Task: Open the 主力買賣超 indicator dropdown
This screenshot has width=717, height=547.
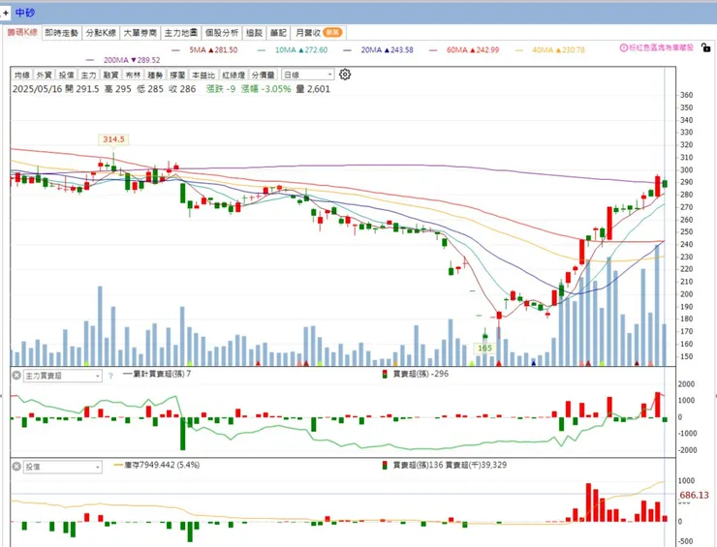Action: click(x=63, y=376)
